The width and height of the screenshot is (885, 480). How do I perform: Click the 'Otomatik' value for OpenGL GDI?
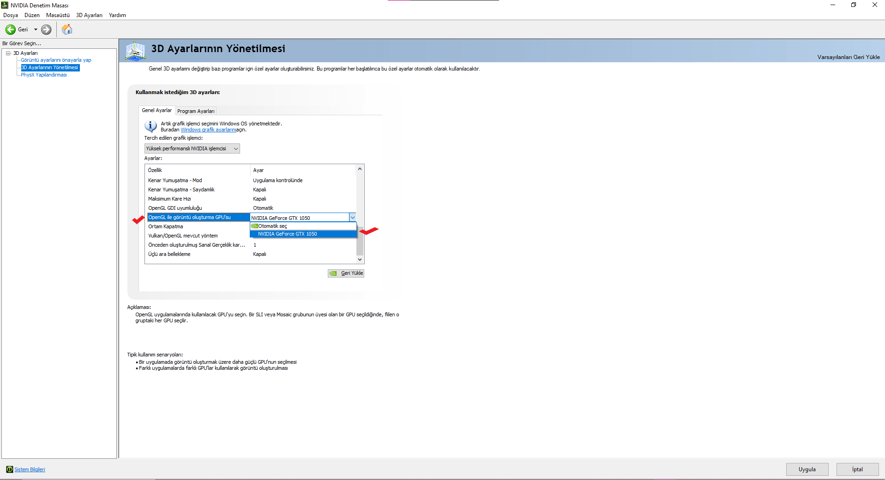click(x=263, y=208)
